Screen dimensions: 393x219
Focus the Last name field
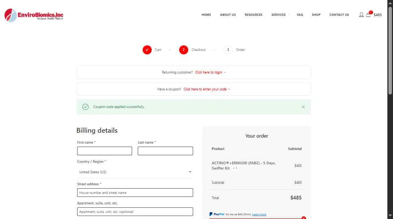(165, 151)
